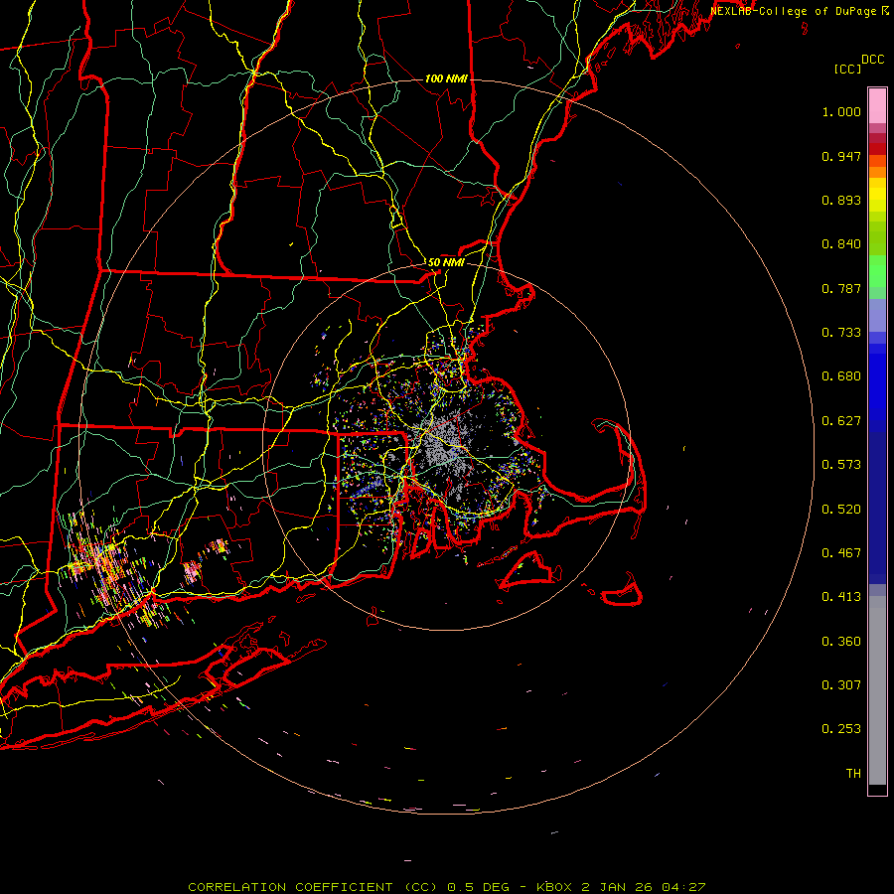Click the 0.467 legend value
The height and width of the screenshot is (894, 894).
click(841, 553)
